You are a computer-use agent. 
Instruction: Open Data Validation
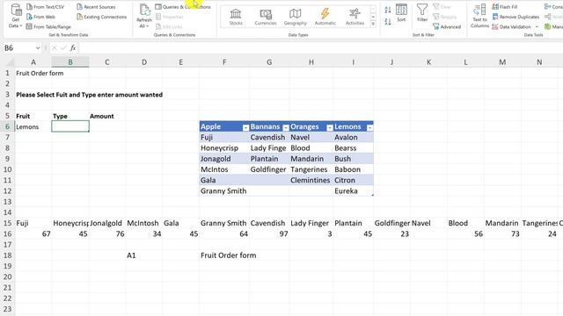[x=512, y=27]
